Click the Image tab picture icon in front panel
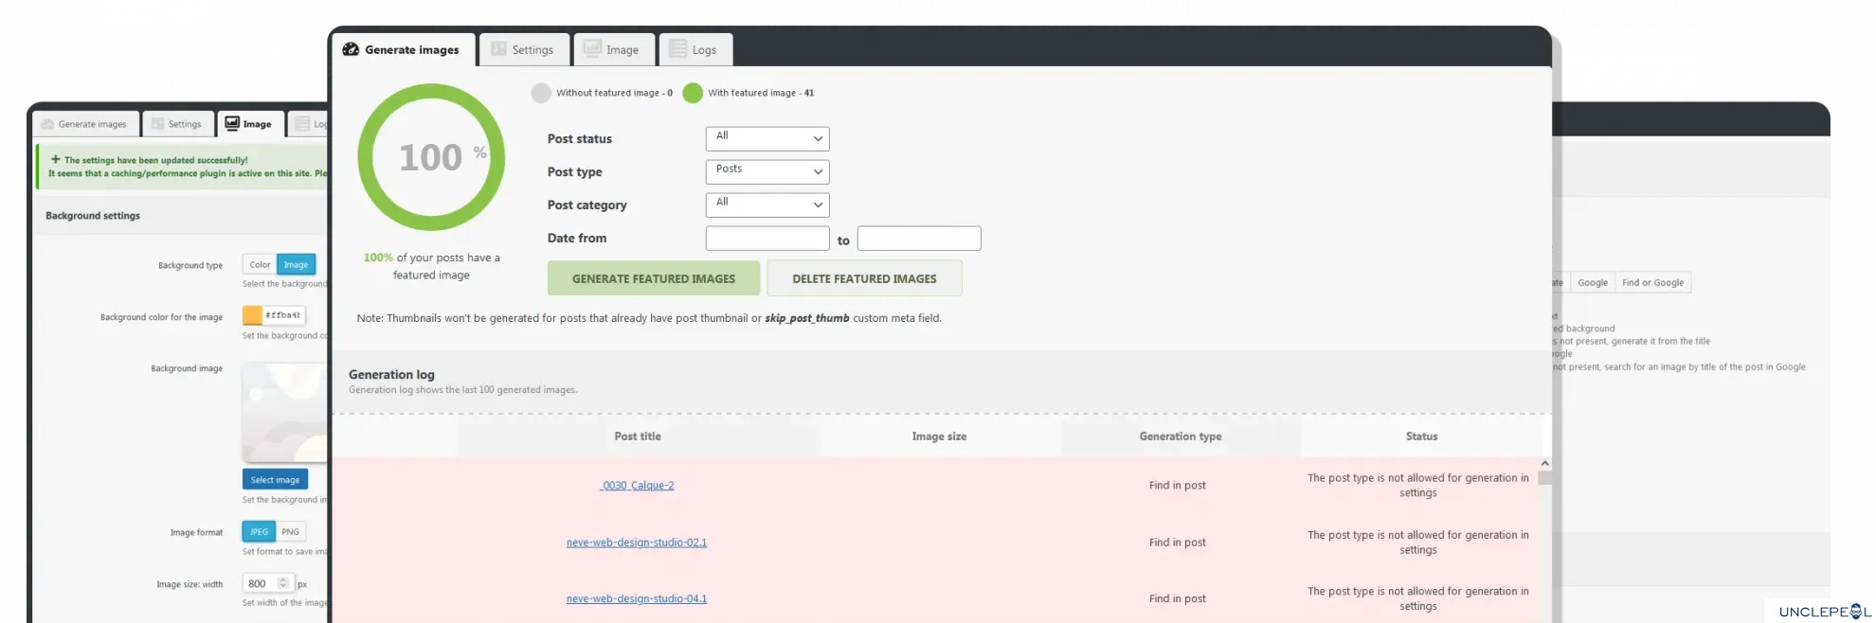1876x623 pixels. coord(592,49)
